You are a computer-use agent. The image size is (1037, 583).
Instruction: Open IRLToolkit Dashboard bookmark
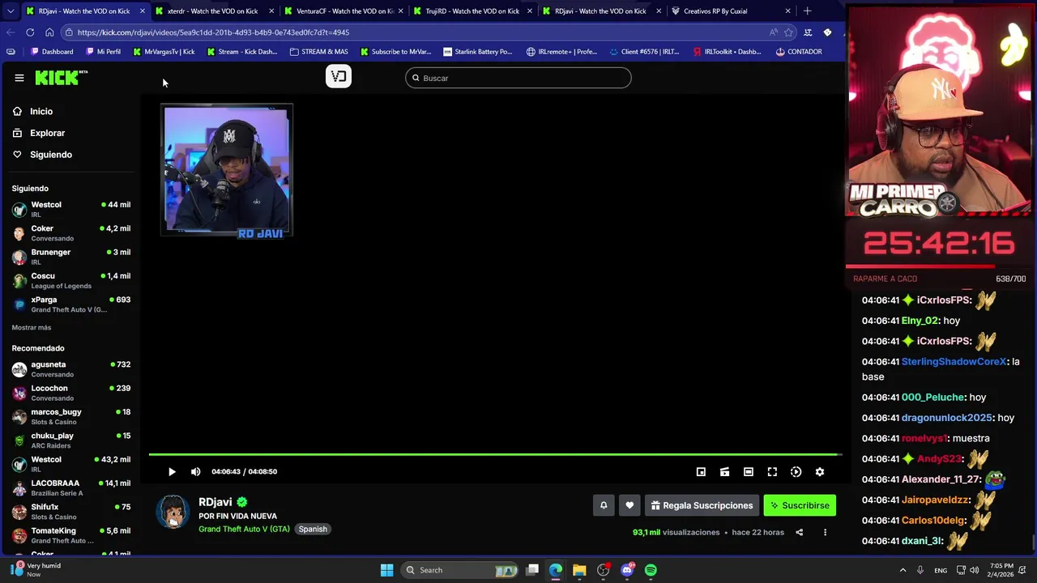(726, 52)
